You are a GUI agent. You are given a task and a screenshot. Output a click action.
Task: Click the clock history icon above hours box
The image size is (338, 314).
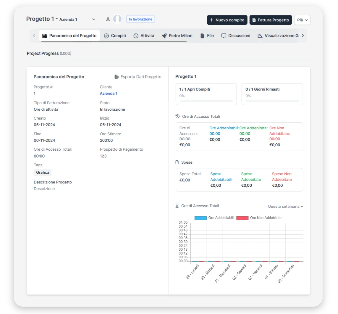pos(177,117)
